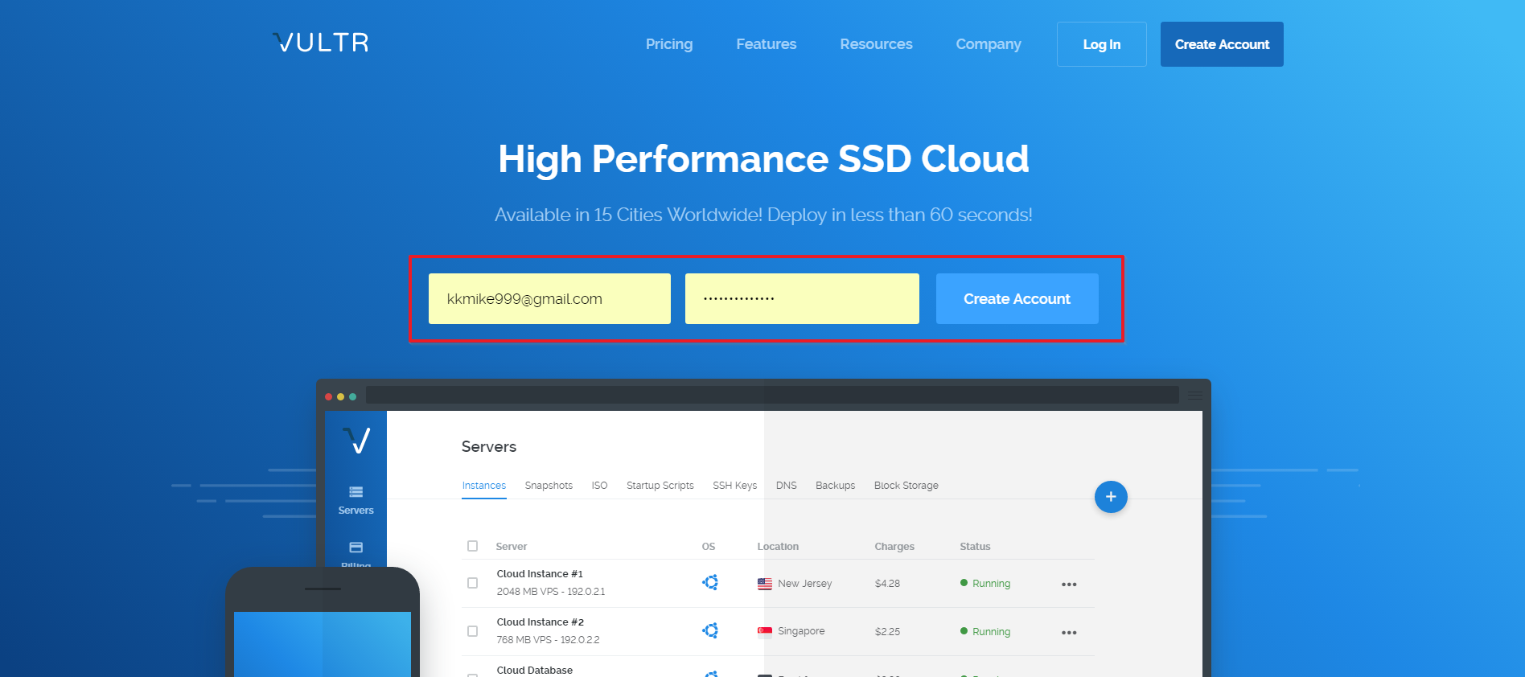Click the Cloud Instance #2 server name
Viewport: 1525px width, 677px height.
[541, 622]
